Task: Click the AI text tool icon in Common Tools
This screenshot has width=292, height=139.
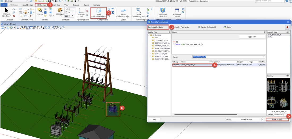Action: point(31,16)
